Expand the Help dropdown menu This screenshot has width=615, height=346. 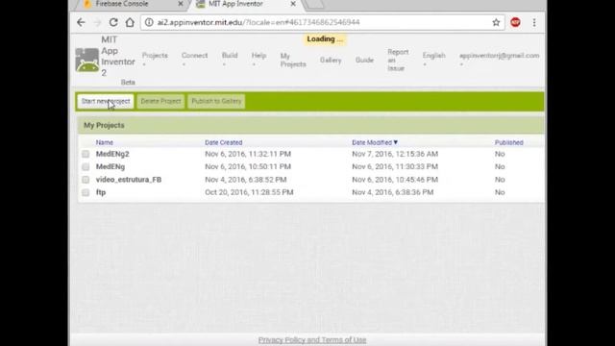pos(258,59)
